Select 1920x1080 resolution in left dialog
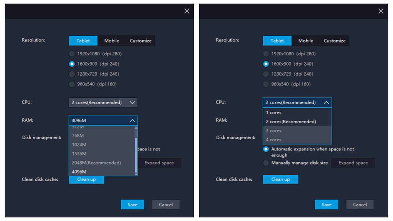Image resolution: width=393 pixels, height=221 pixels. click(x=72, y=54)
